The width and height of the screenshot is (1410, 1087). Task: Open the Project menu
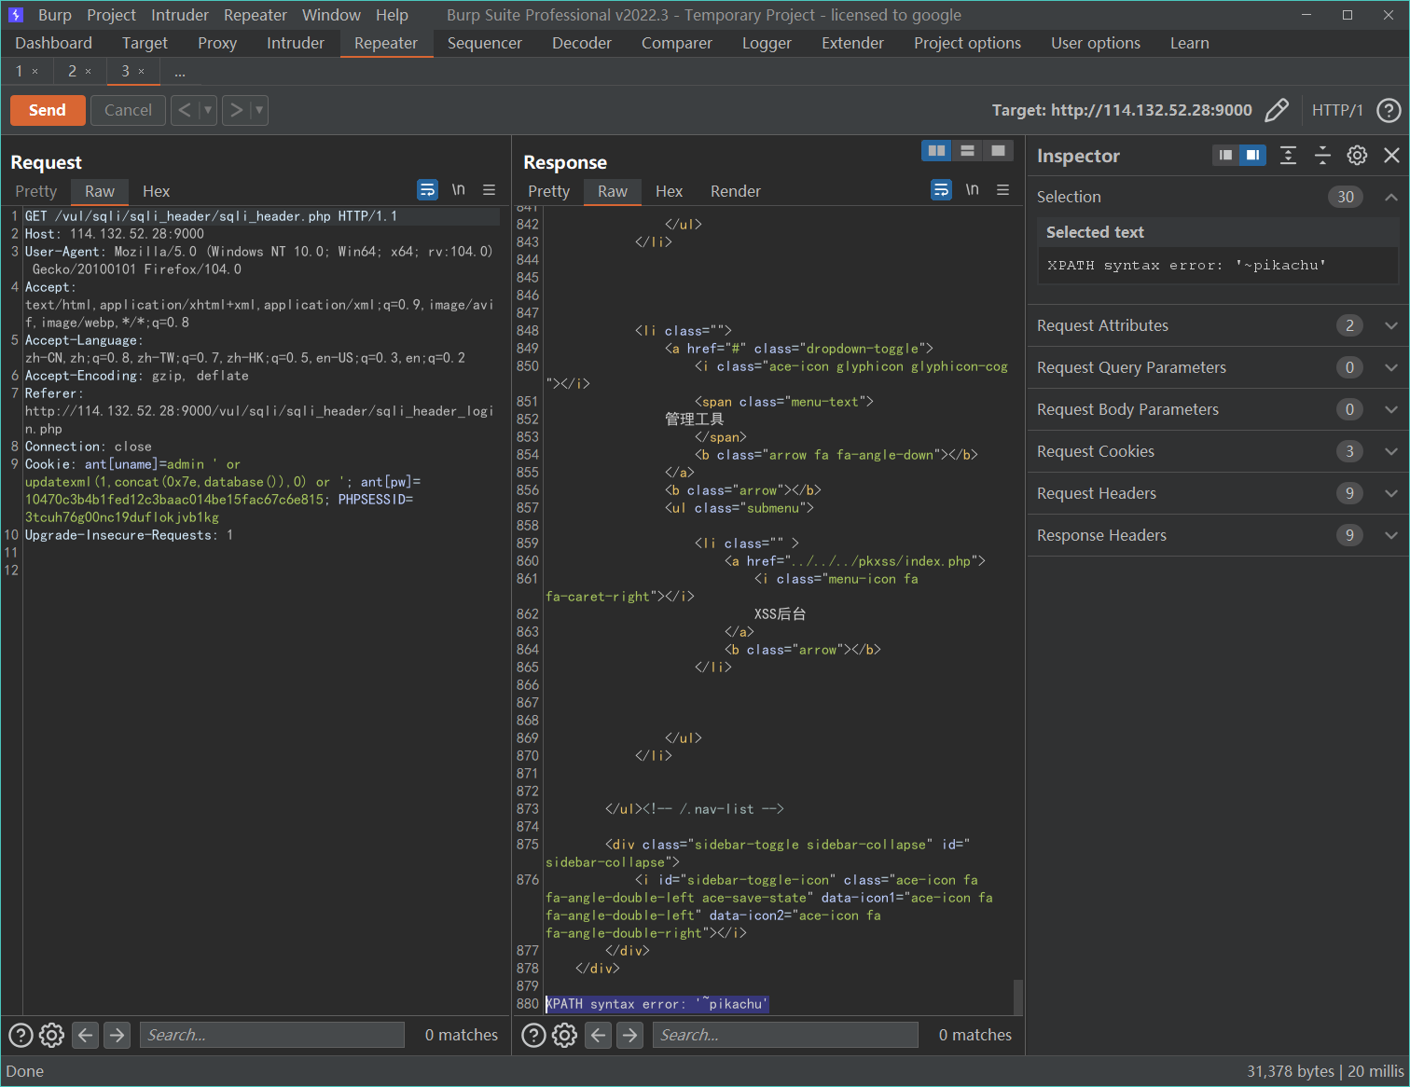tap(111, 15)
